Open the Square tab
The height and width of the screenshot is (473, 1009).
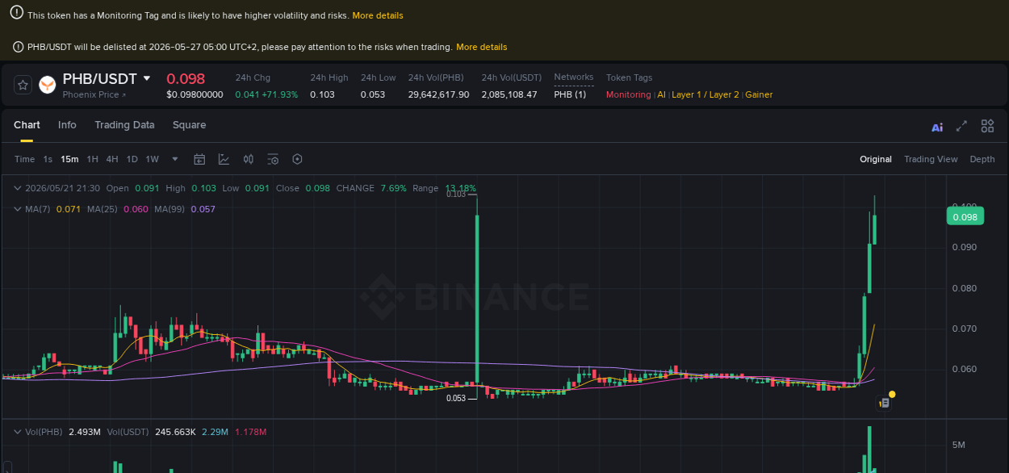[189, 125]
